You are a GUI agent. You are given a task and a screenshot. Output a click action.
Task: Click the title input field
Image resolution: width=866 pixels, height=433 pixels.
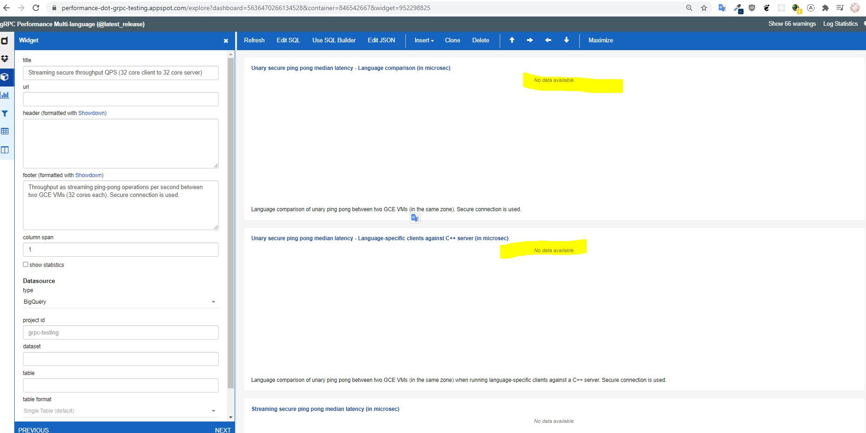coord(121,73)
